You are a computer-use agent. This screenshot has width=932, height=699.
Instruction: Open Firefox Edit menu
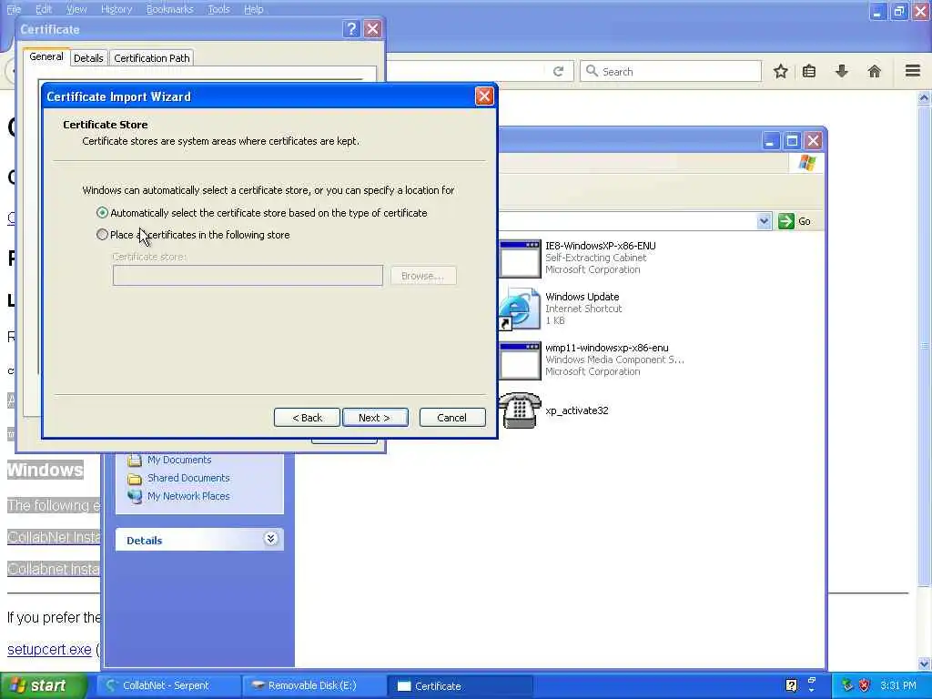coord(44,9)
